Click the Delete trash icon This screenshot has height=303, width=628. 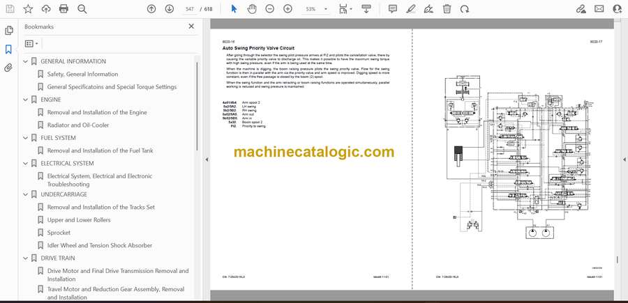tap(447, 9)
